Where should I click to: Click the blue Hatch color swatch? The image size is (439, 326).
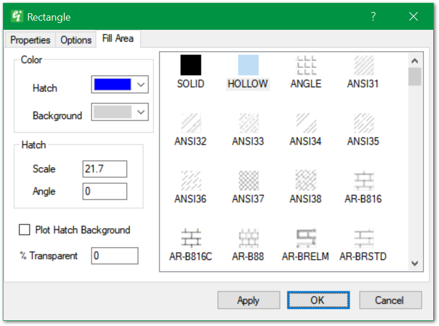[x=112, y=84]
